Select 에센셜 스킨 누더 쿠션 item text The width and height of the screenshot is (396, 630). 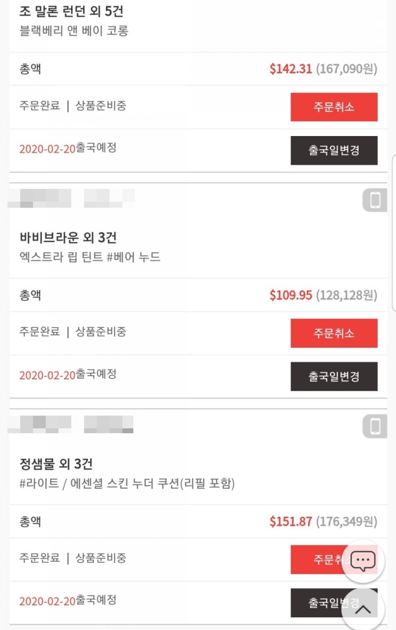click(127, 483)
